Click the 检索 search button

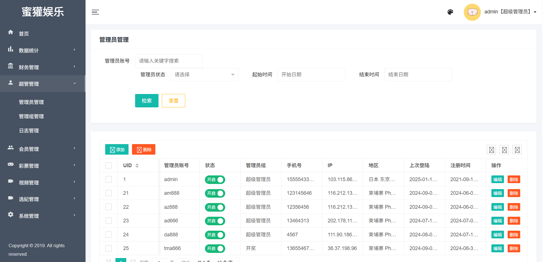(147, 101)
